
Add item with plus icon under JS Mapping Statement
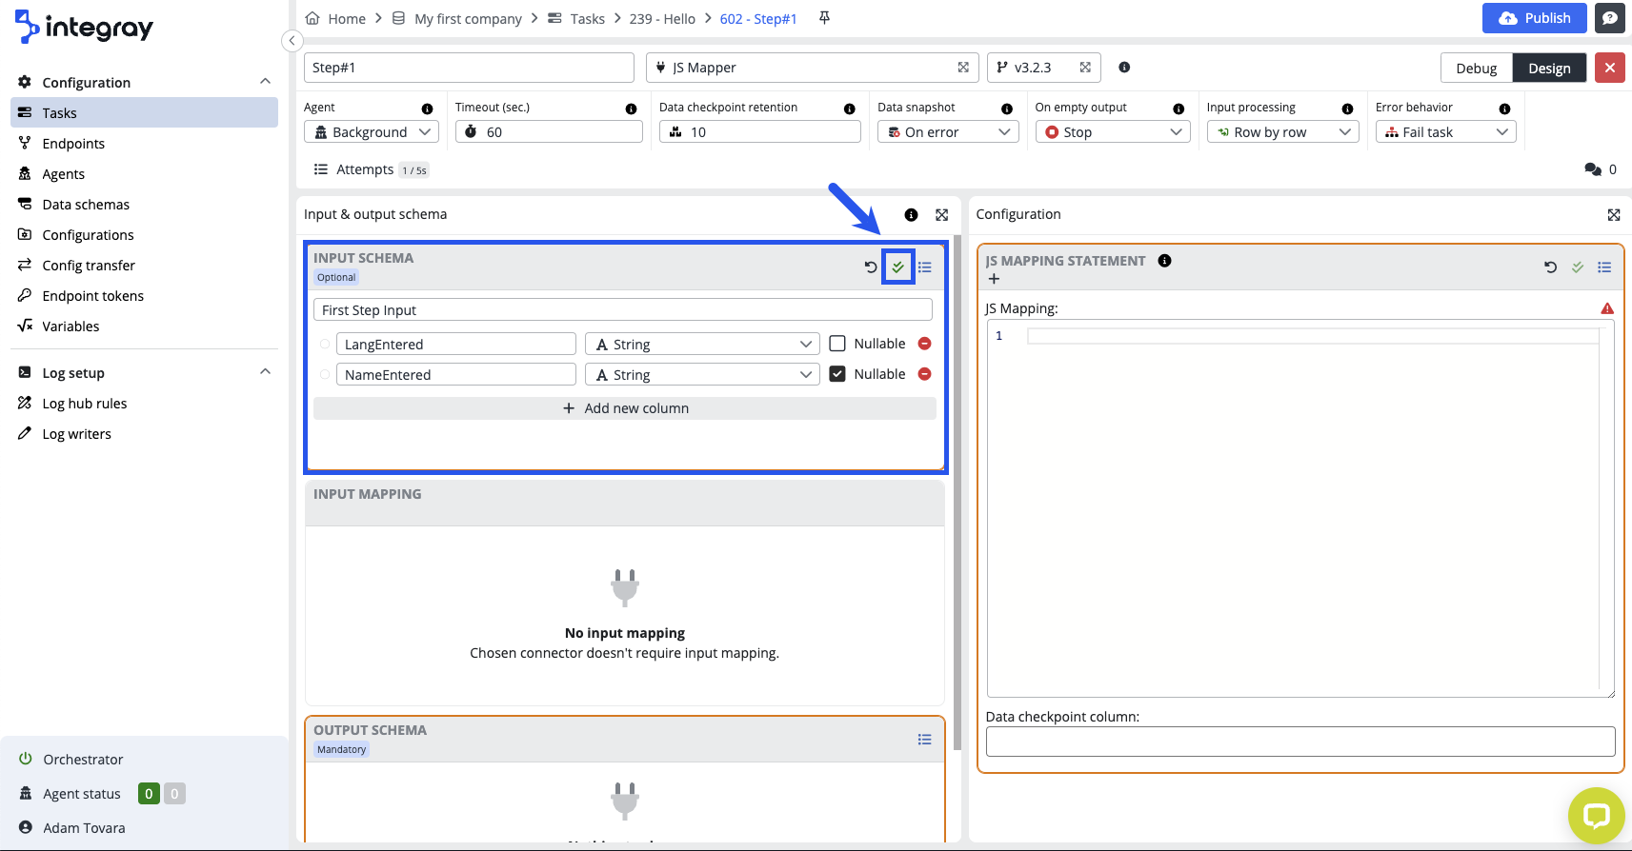coord(994,279)
